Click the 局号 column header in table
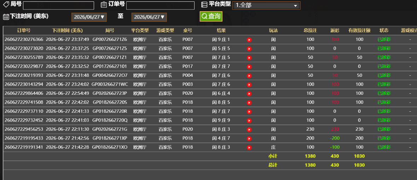The width and height of the screenshot is (417, 180). pyautogui.click(x=110, y=30)
